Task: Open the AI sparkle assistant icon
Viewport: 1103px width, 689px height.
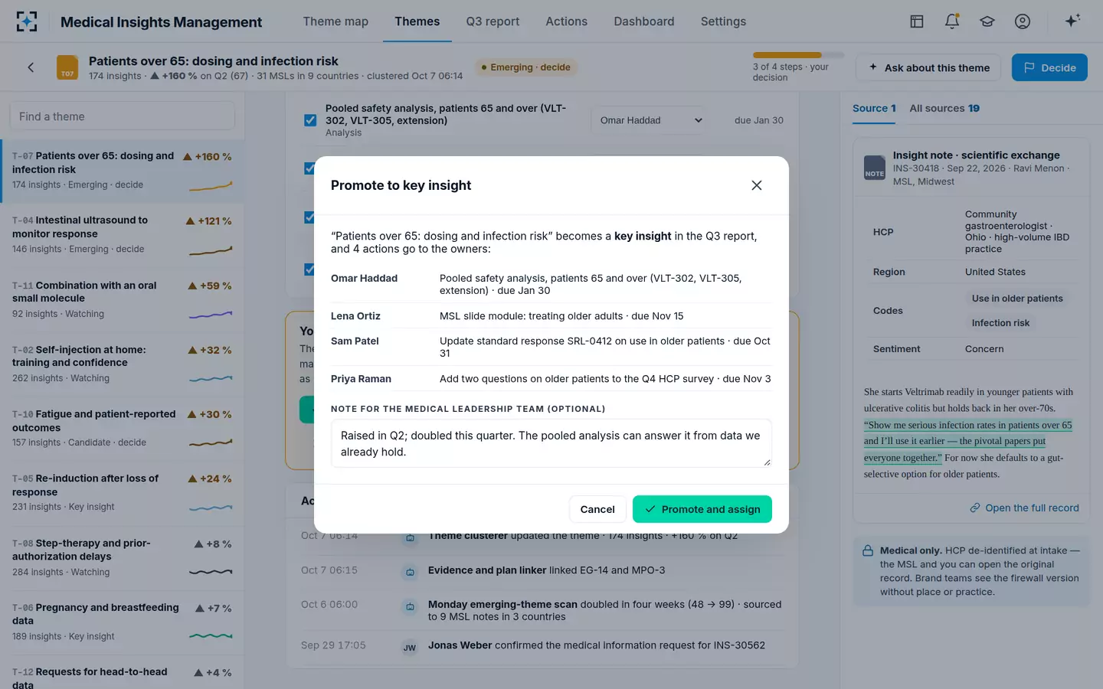Action: coord(1072,21)
